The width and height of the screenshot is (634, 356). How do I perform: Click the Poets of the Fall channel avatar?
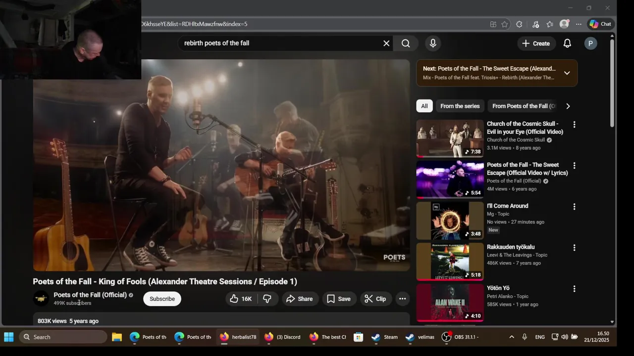pos(41,299)
